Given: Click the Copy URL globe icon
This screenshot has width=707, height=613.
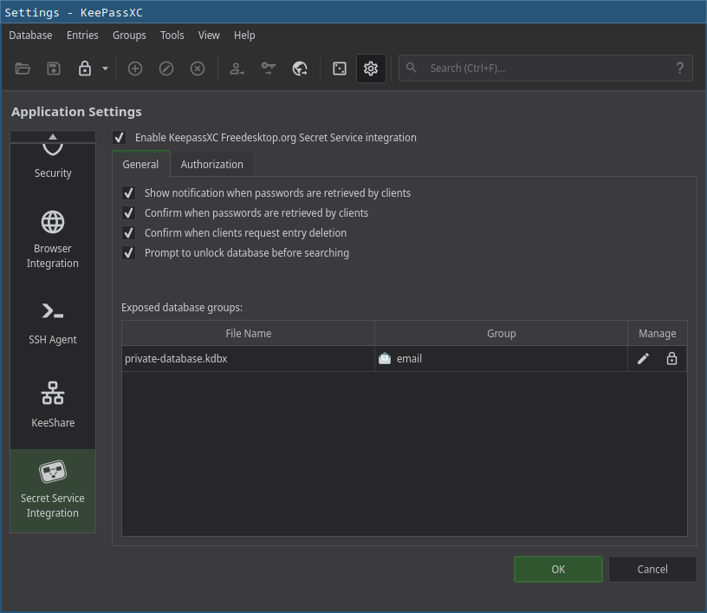Looking at the screenshot, I should 300,68.
